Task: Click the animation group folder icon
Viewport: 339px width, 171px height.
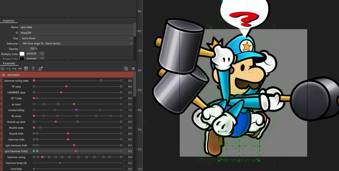Action: click(4, 75)
